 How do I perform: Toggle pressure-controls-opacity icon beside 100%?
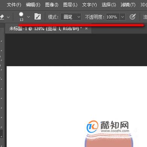point(132,17)
